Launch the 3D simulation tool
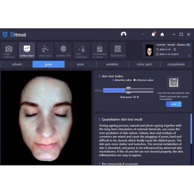The image size is (194, 194). (118, 50)
